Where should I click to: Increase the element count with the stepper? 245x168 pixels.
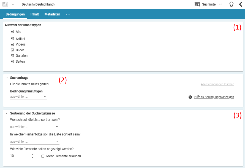32,155
